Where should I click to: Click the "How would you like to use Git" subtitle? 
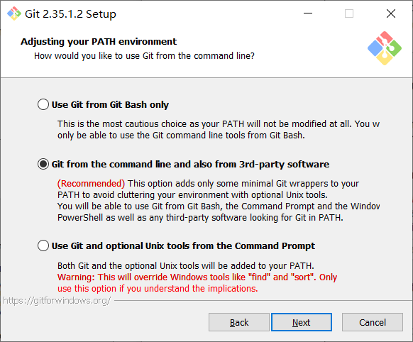pyautogui.click(x=144, y=56)
